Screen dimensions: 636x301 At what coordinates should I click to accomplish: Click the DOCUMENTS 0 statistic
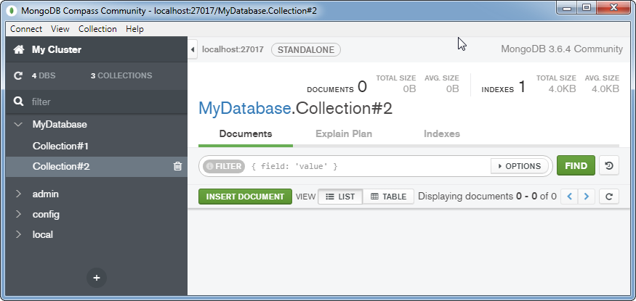pyautogui.click(x=337, y=87)
